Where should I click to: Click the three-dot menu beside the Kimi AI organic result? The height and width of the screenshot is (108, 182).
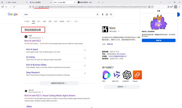[x=42, y=92]
